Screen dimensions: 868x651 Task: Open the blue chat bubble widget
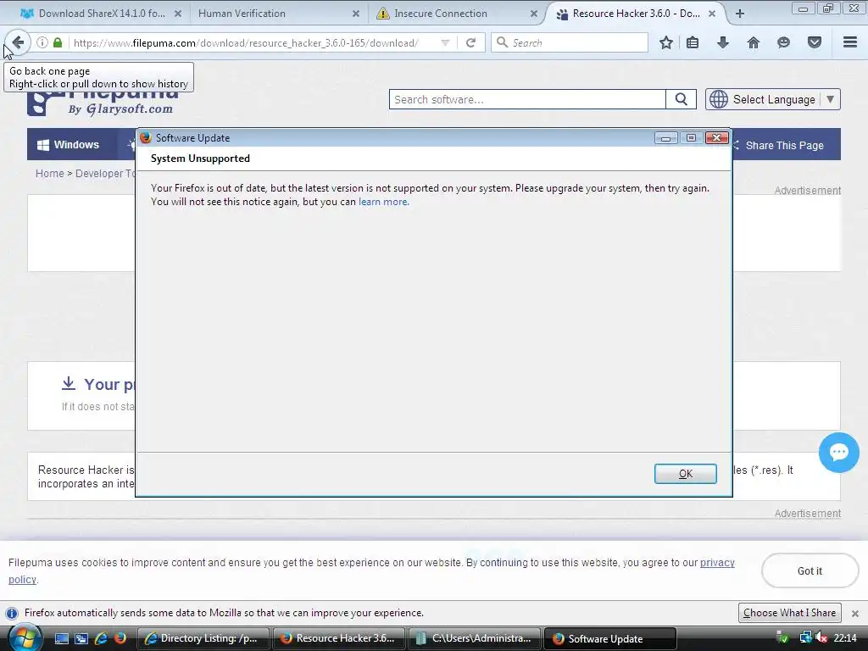point(838,453)
